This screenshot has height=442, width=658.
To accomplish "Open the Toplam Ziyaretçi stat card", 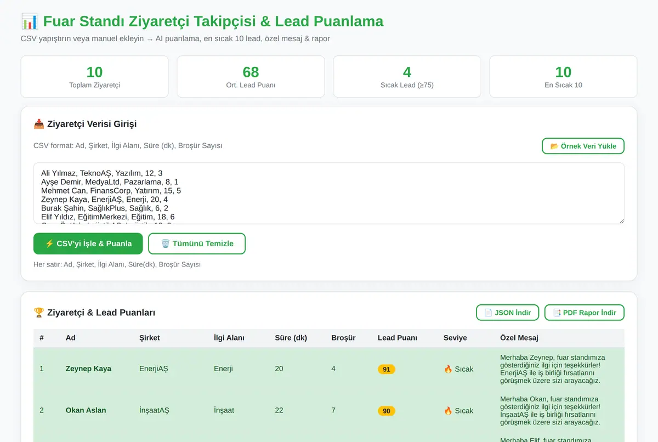I will [x=94, y=77].
